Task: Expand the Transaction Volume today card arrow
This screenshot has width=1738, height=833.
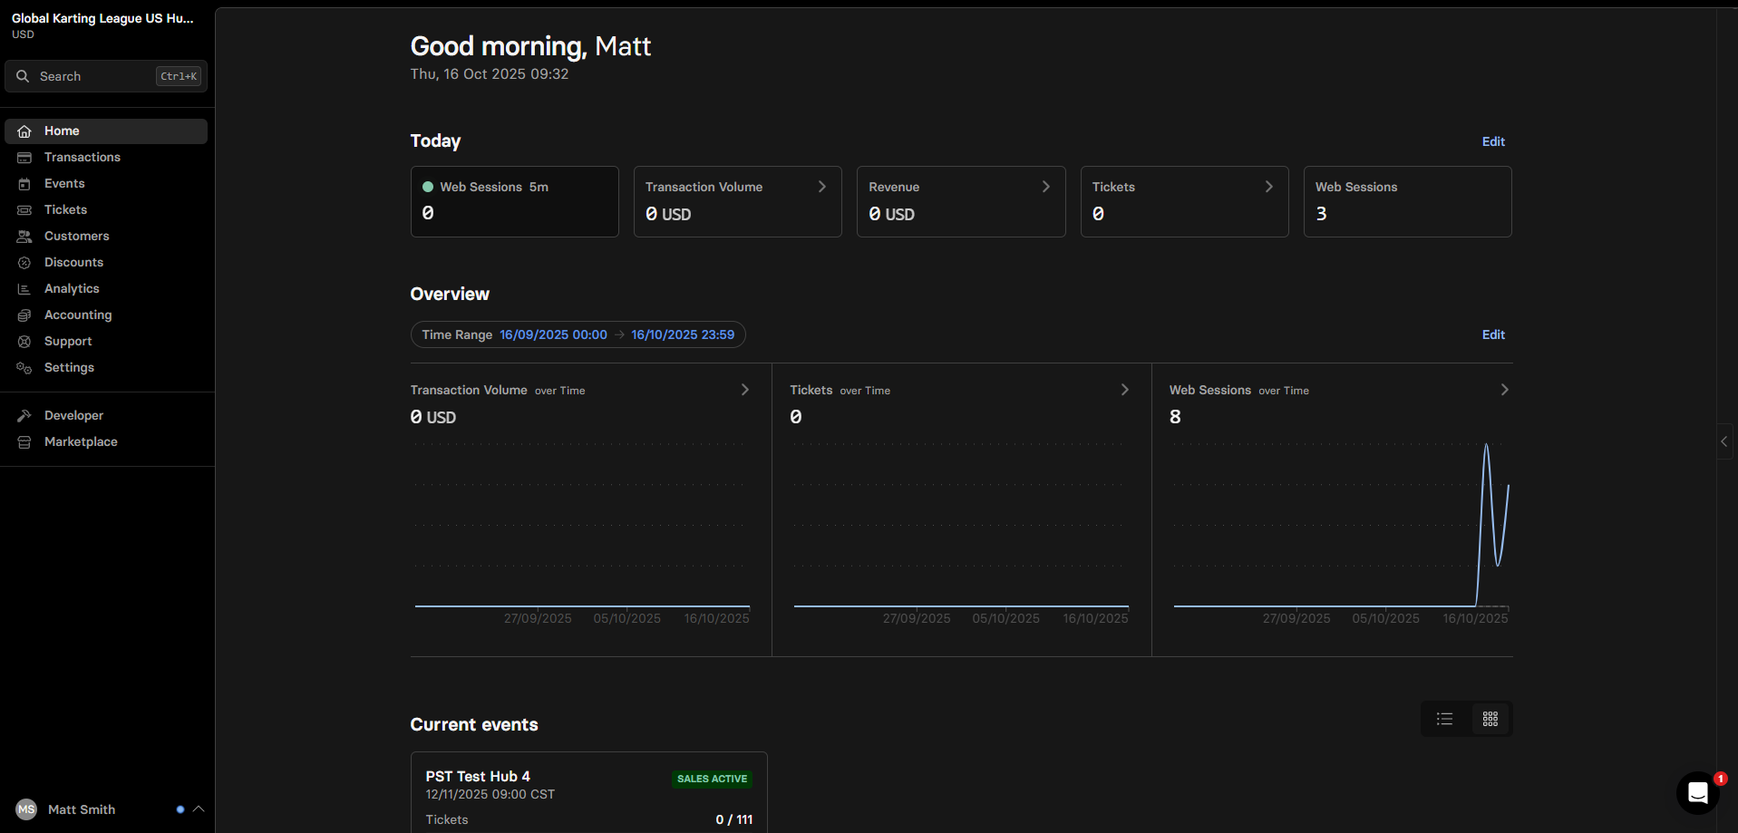Action: click(822, 187)
